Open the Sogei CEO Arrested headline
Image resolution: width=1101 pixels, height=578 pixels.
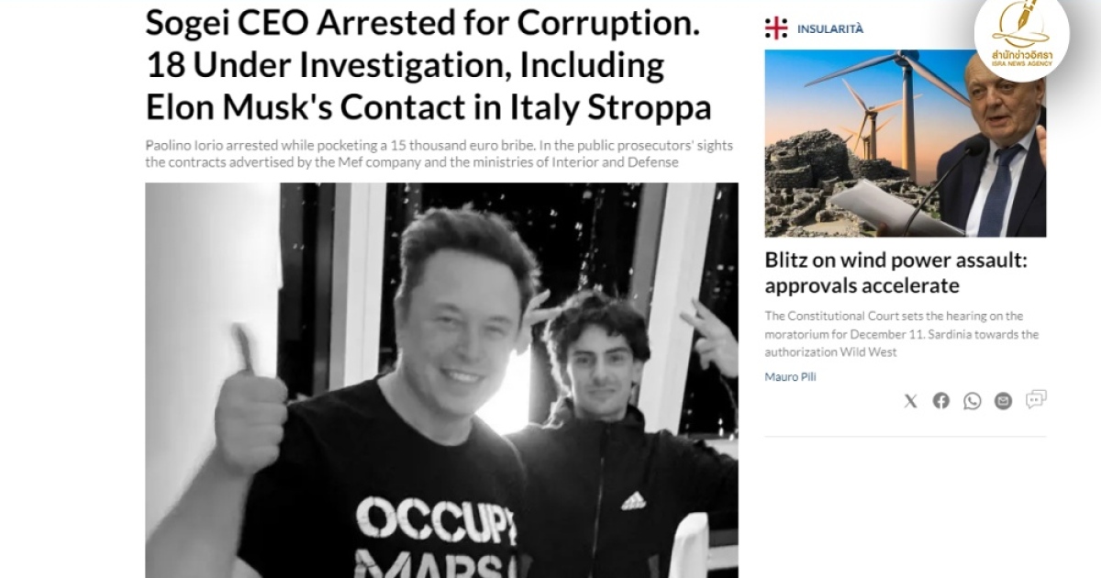[x=428, y=67]
